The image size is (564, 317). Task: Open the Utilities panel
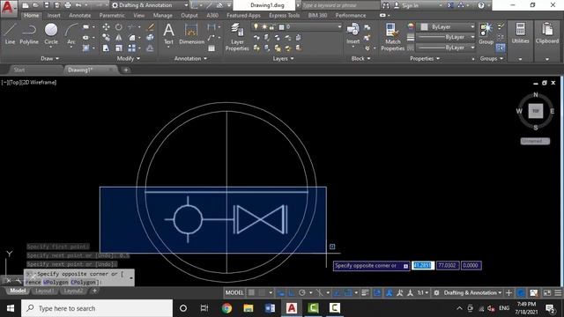[520, 33]
